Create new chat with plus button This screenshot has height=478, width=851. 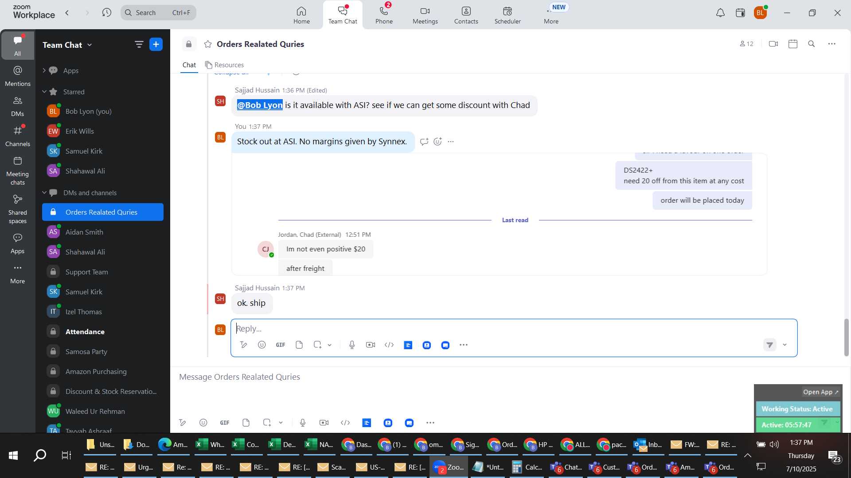click(156, 44)
